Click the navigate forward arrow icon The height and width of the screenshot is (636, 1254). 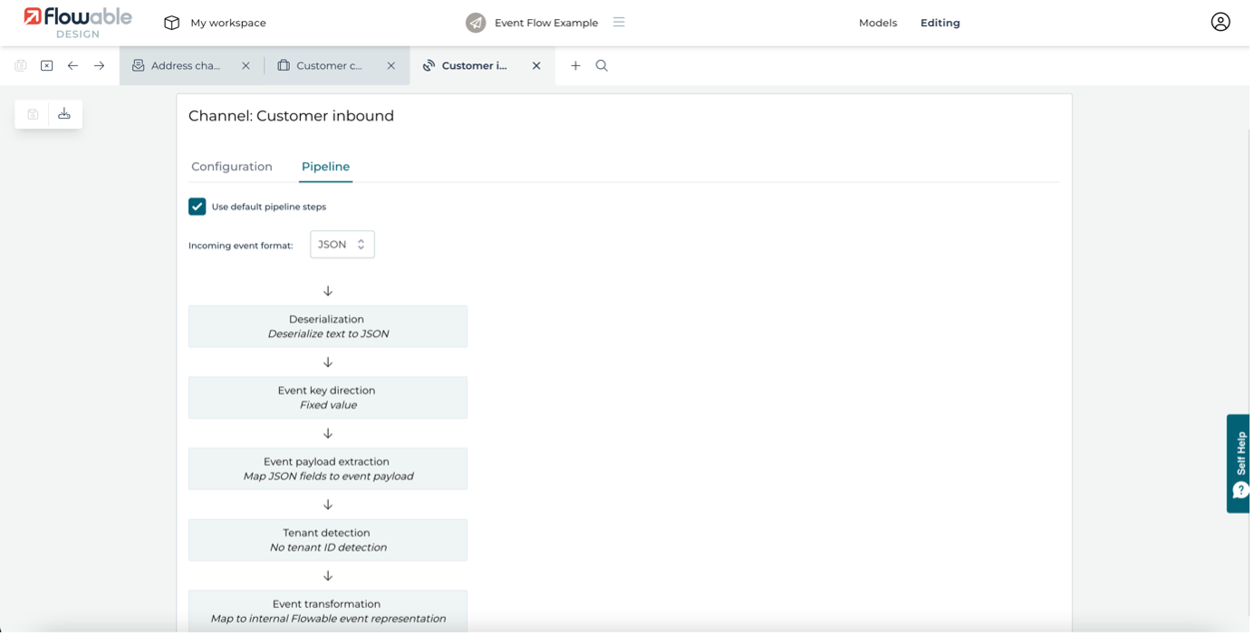pos(99,66)
